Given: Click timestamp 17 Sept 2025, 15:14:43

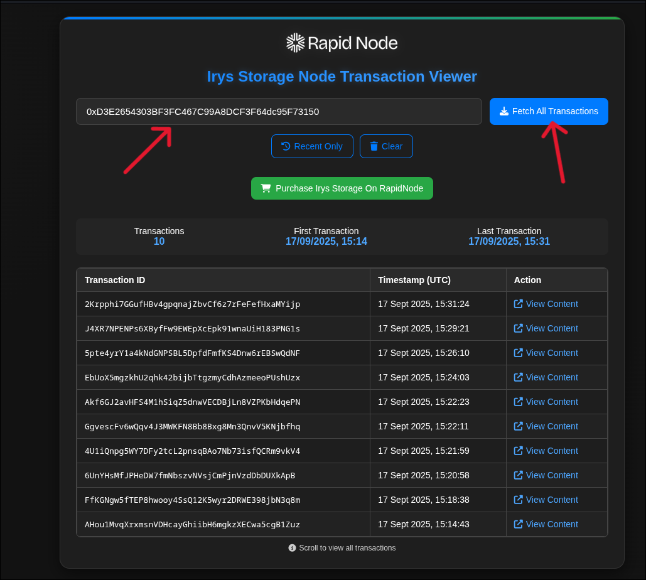Looking at the screenshot, I should click(424, 524).
